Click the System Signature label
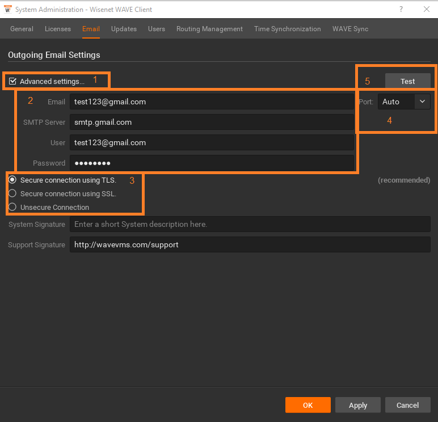 (x=37, y=224)
